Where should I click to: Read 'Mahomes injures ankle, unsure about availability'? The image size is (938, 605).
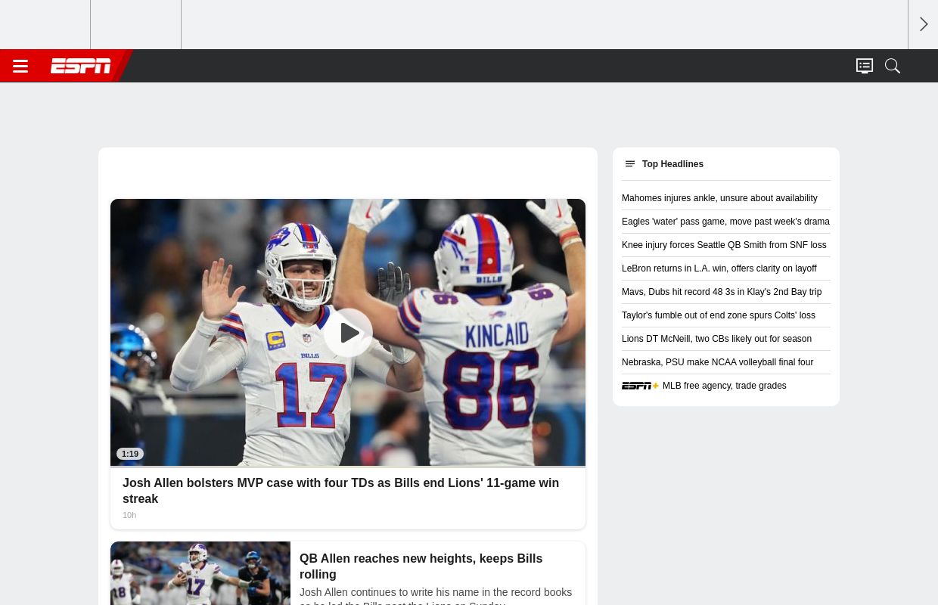coord(719,198)
